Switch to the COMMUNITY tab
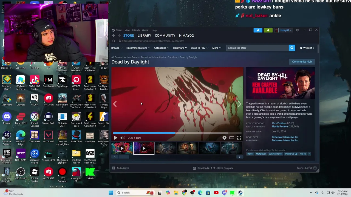Screen dimensions: 351x197 (x=165, y=36)
